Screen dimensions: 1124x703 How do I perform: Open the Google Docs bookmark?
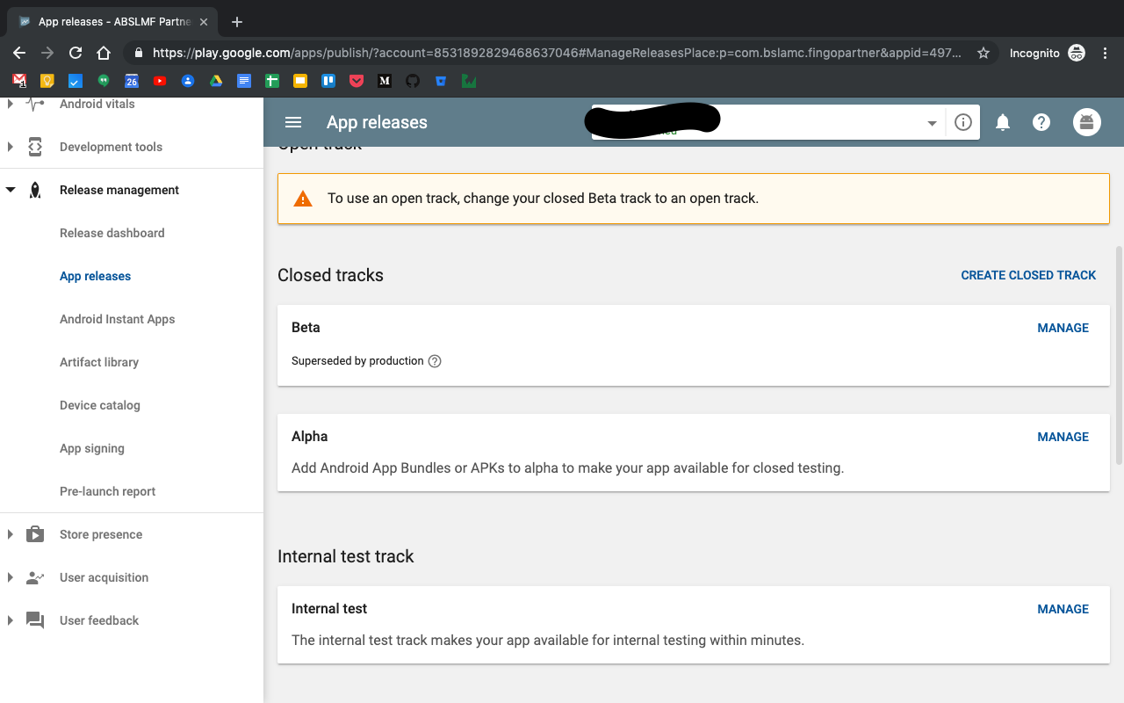244,81
